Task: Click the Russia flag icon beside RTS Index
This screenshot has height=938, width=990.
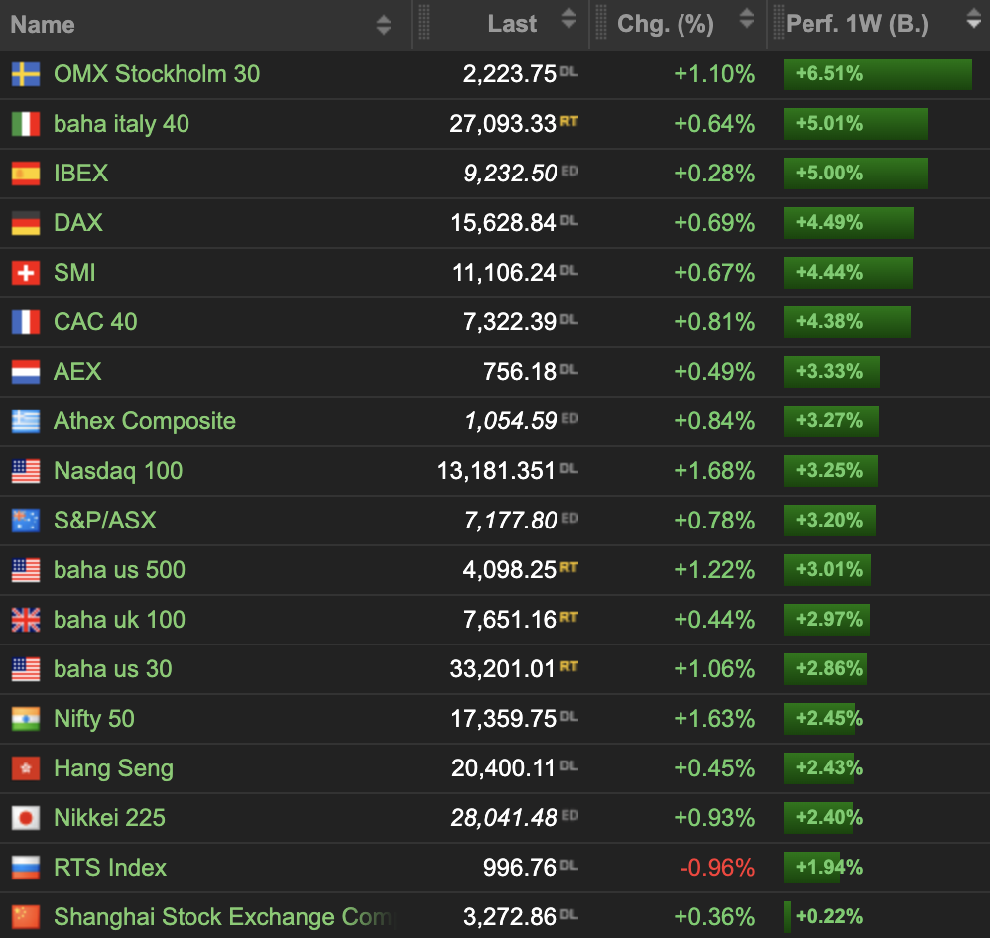Action: coord(26,868)
